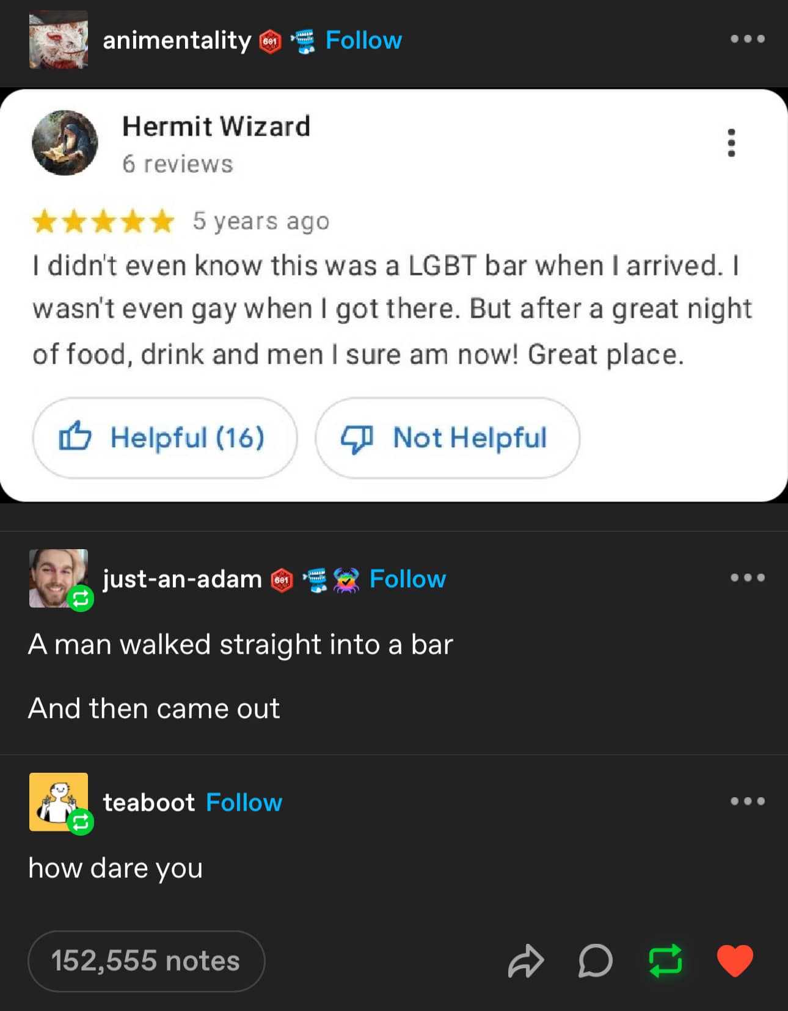Click just-an-adam's profile photo
This screenshot has width=788, height=1011.
coord(59,578)
